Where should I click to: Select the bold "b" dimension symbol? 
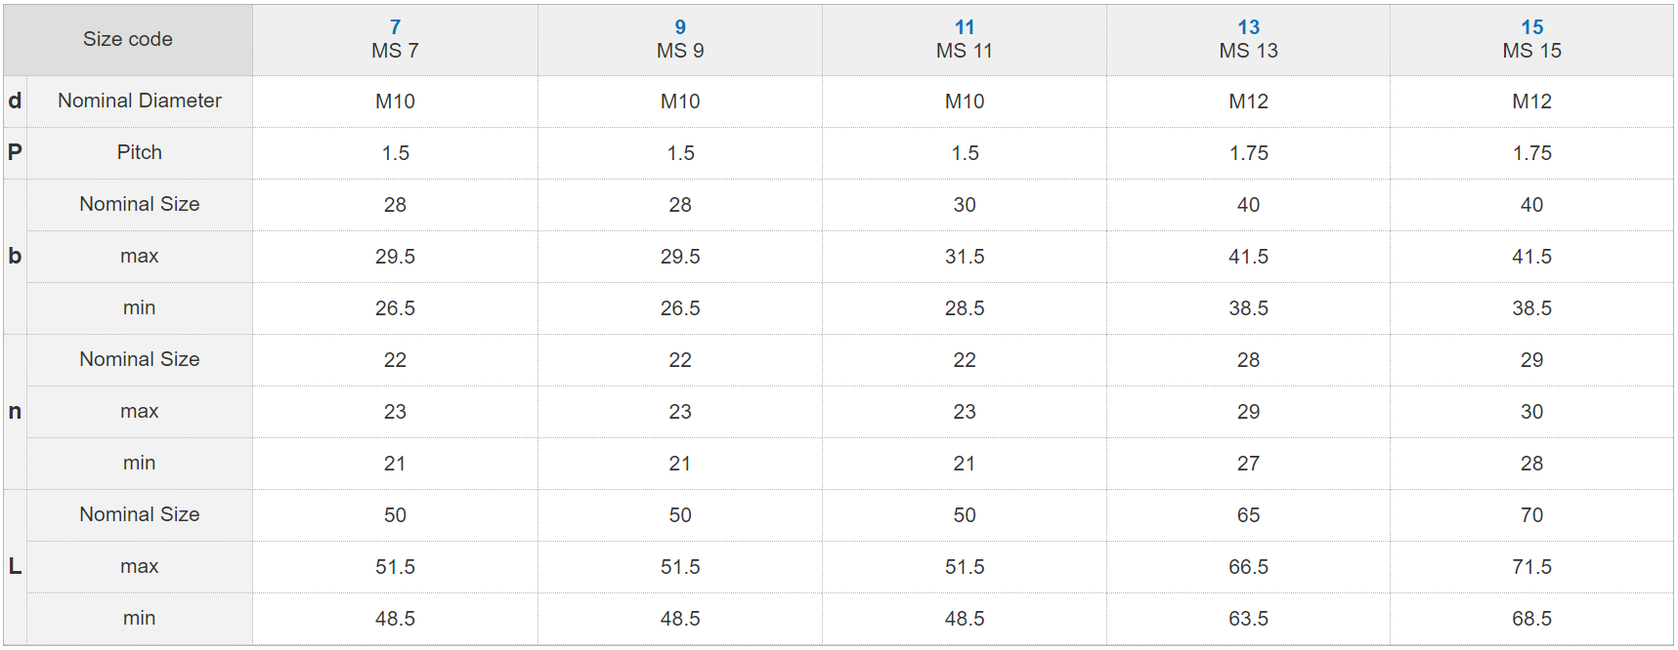point(15,256)
